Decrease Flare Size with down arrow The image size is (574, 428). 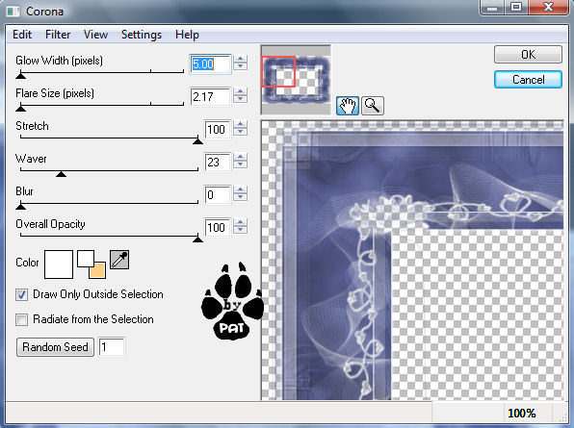point(240,99)
